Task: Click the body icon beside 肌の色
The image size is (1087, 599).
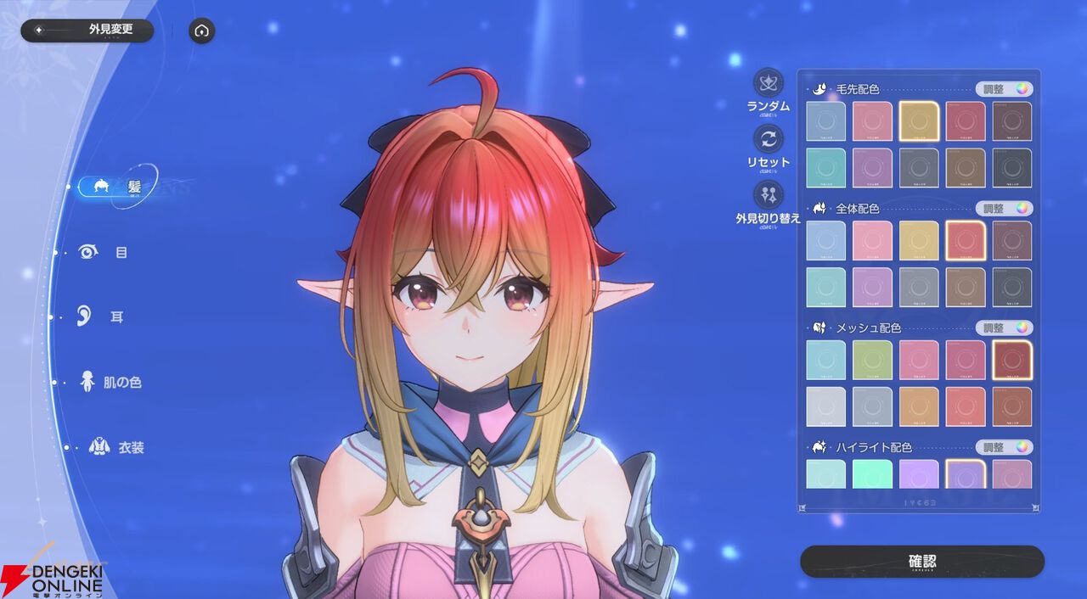Action: [x=87, y=382]
